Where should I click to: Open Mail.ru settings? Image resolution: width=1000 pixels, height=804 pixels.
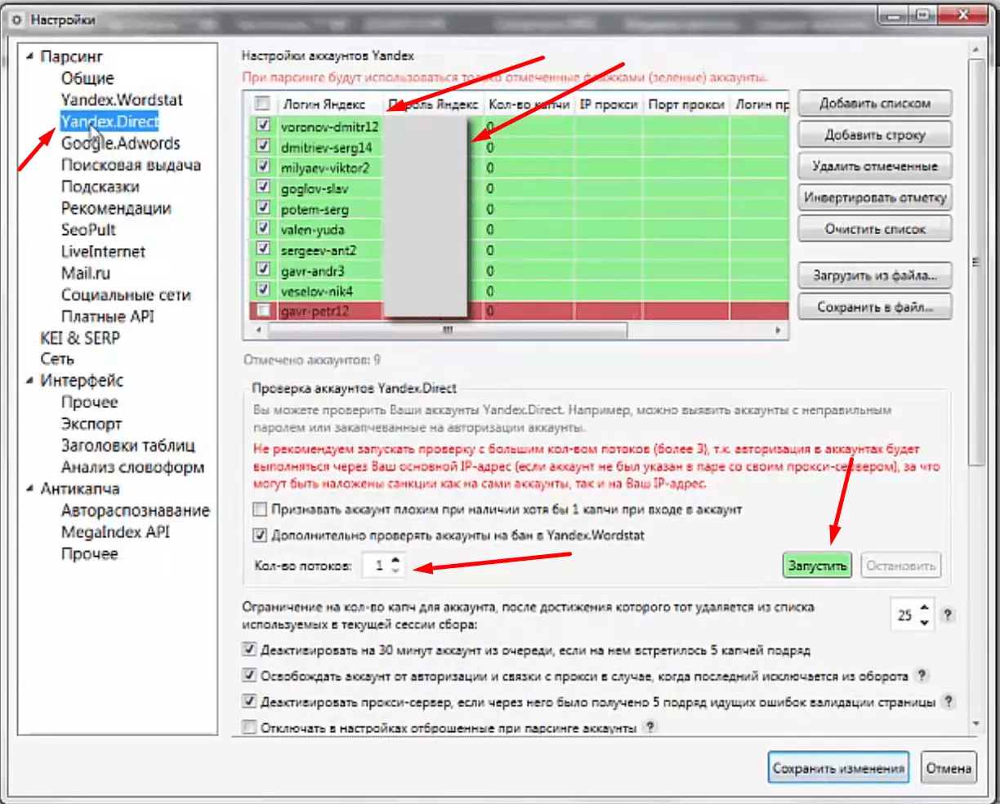click(85, 273)
